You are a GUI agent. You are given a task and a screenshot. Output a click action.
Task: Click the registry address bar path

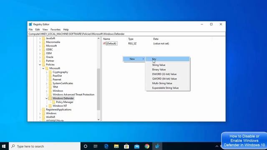pos(126,34)
